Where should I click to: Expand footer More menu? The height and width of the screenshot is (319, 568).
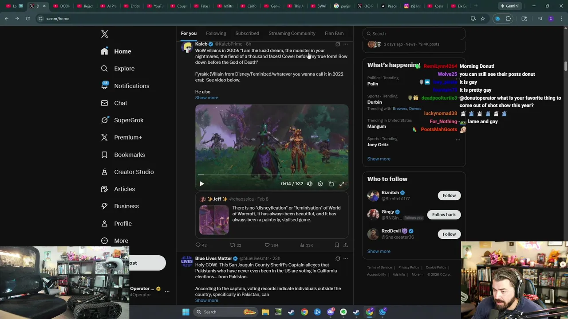pos(417,274)
